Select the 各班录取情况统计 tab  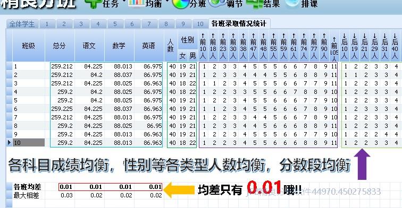click(239, 23)
